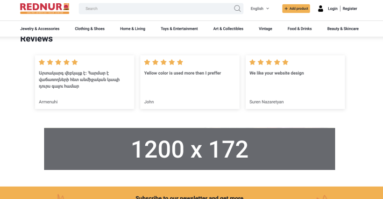Screen dimensions: 383x199
Task: Open the Login link
Action: tap(332, 9)
